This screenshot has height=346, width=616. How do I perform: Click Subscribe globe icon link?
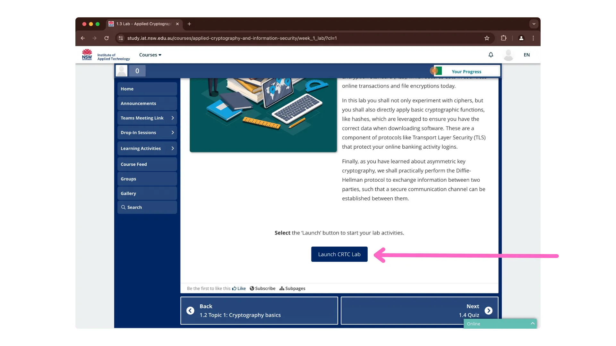point(252,288)
